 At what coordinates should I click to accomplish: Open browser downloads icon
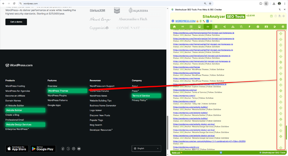274,3
